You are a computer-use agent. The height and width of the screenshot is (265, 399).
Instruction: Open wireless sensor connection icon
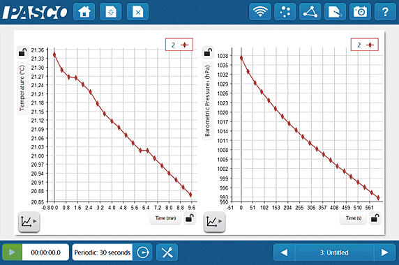point(259,12)
